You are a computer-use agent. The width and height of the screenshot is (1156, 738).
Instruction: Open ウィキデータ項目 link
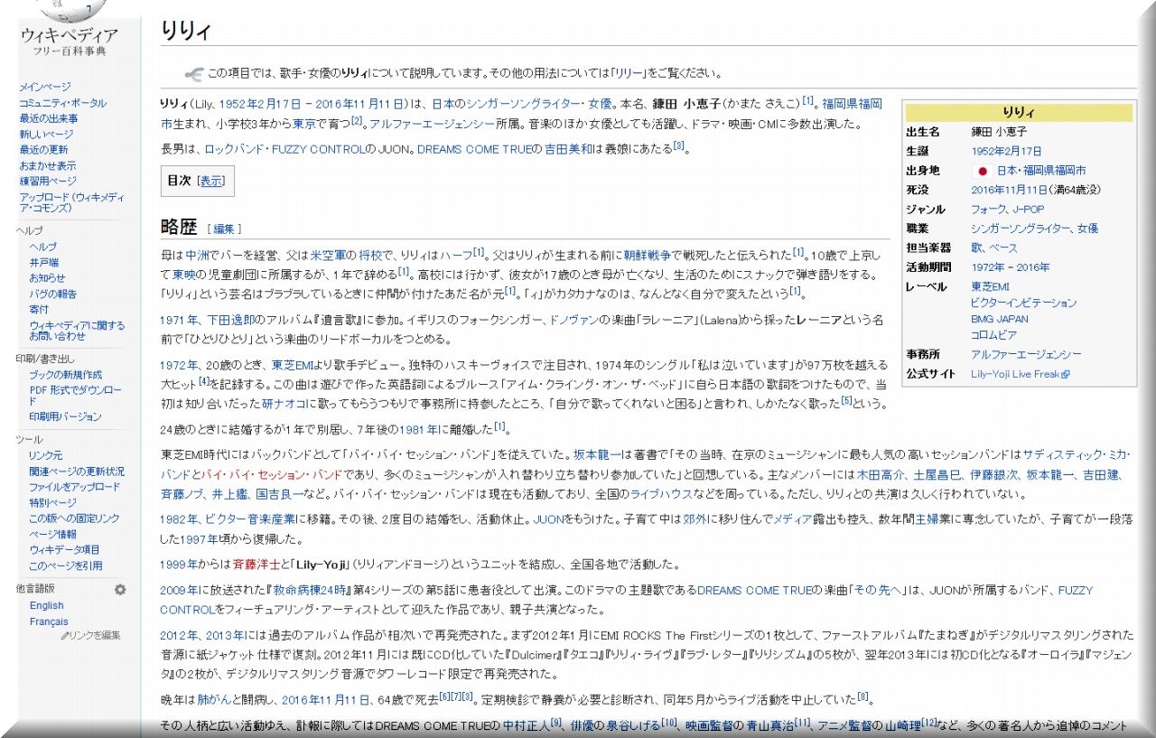pyautogui.click(x=64, y=549)
